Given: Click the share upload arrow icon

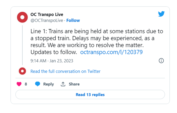Looking at the screenshot, I should (x=63, y=84).
